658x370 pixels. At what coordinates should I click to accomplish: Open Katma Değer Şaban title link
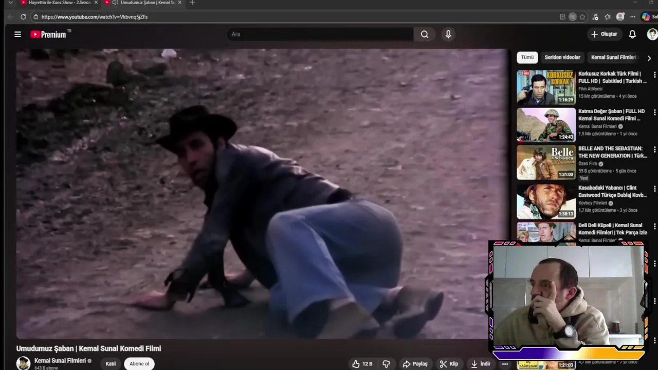[x=611, y=115]
